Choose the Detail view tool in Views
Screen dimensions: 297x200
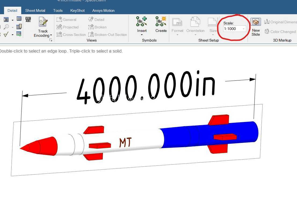pos(96,20)
